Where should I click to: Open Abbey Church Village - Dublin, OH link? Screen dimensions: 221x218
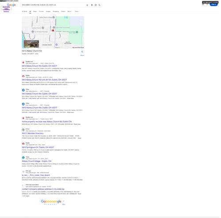pos(37,161)
